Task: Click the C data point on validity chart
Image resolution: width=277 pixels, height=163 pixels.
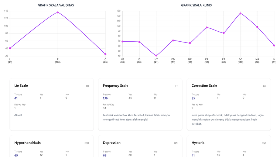Action: (x=105, y=54)
